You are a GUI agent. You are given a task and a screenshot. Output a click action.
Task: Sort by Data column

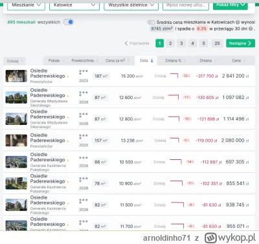point(146,61)
